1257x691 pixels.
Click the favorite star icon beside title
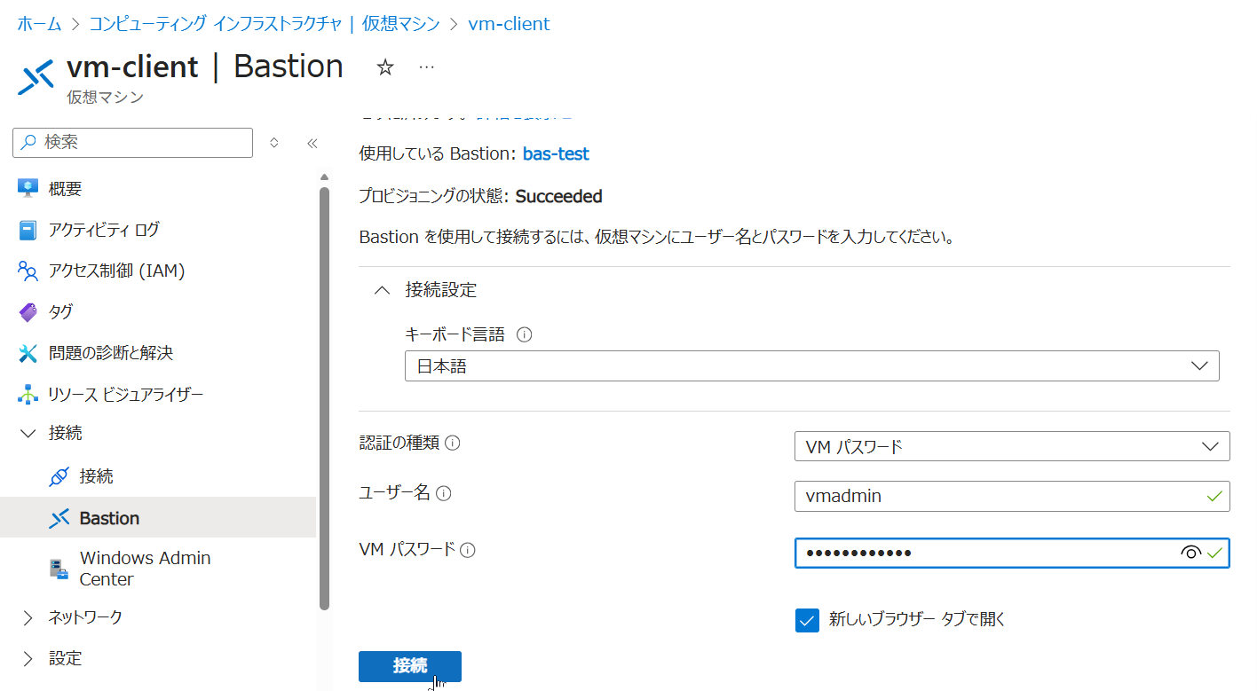[385, 68]
